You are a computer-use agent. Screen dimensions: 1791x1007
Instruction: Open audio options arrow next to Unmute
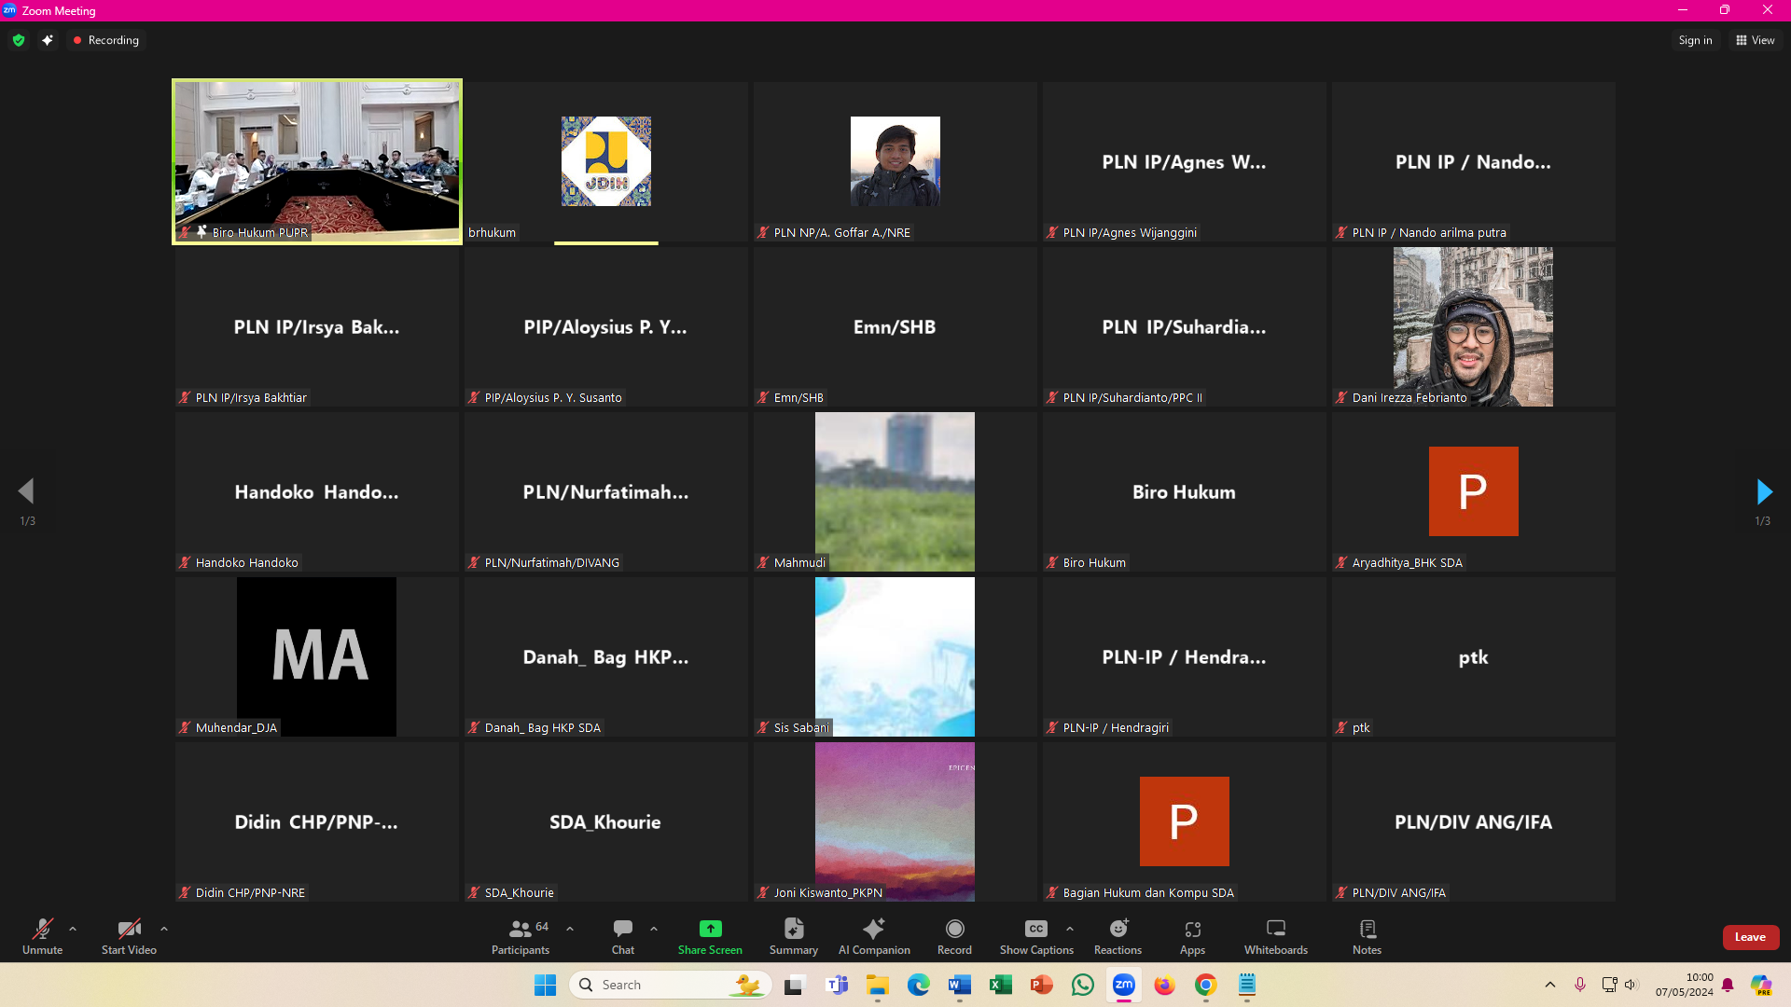click(73, 929)
